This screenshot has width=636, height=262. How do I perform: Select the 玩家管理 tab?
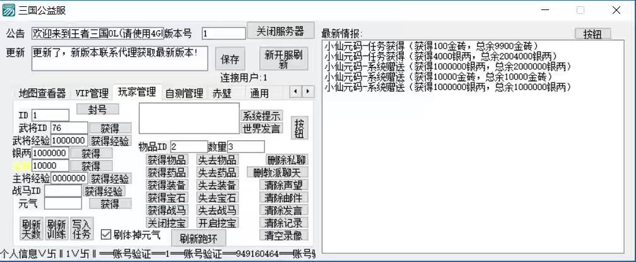click(137, 92)
